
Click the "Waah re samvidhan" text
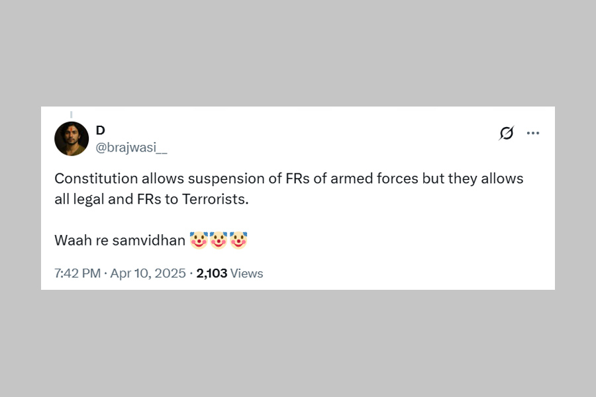[x=120, y=241]
